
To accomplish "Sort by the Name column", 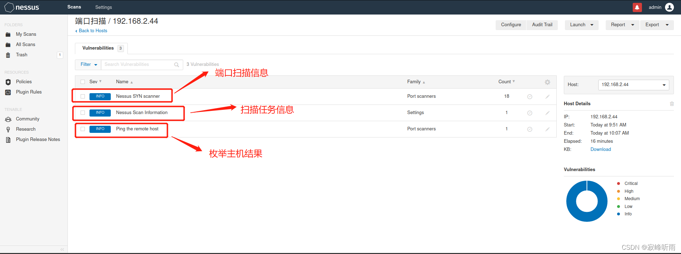I will click(124, 82).
